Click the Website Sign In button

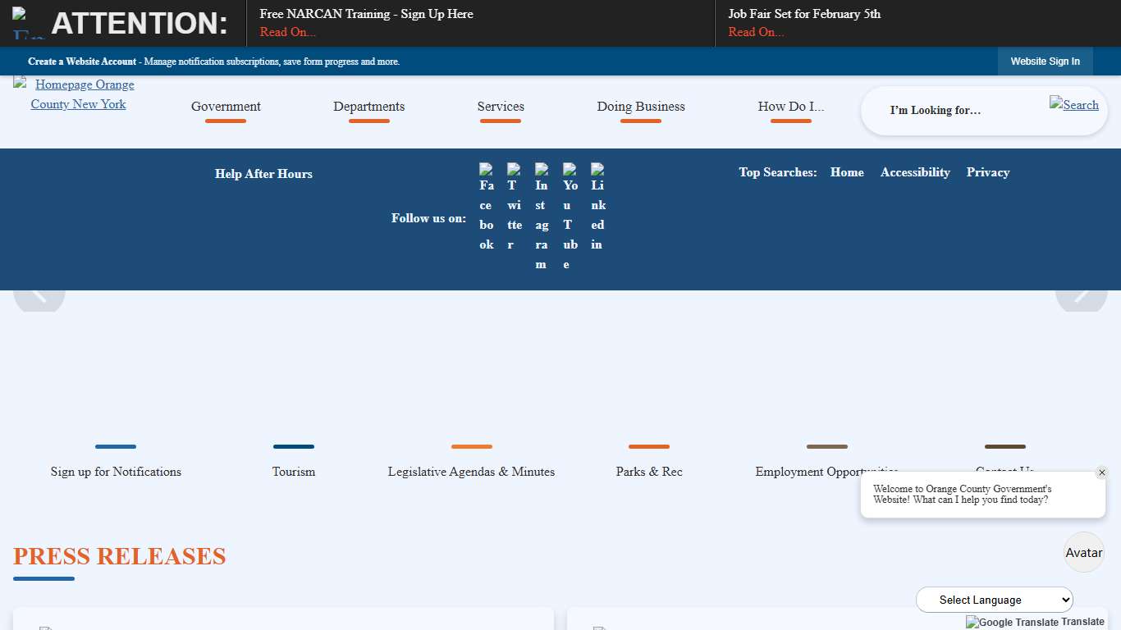point(1045,62)
